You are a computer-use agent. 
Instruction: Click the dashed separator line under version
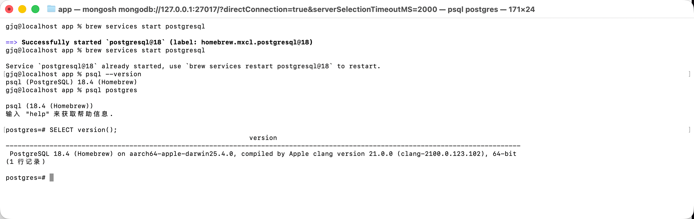coord(263,146)
